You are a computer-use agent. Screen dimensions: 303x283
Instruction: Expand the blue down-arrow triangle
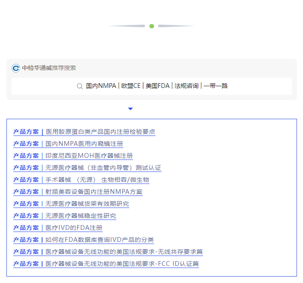tap(130, 109)
